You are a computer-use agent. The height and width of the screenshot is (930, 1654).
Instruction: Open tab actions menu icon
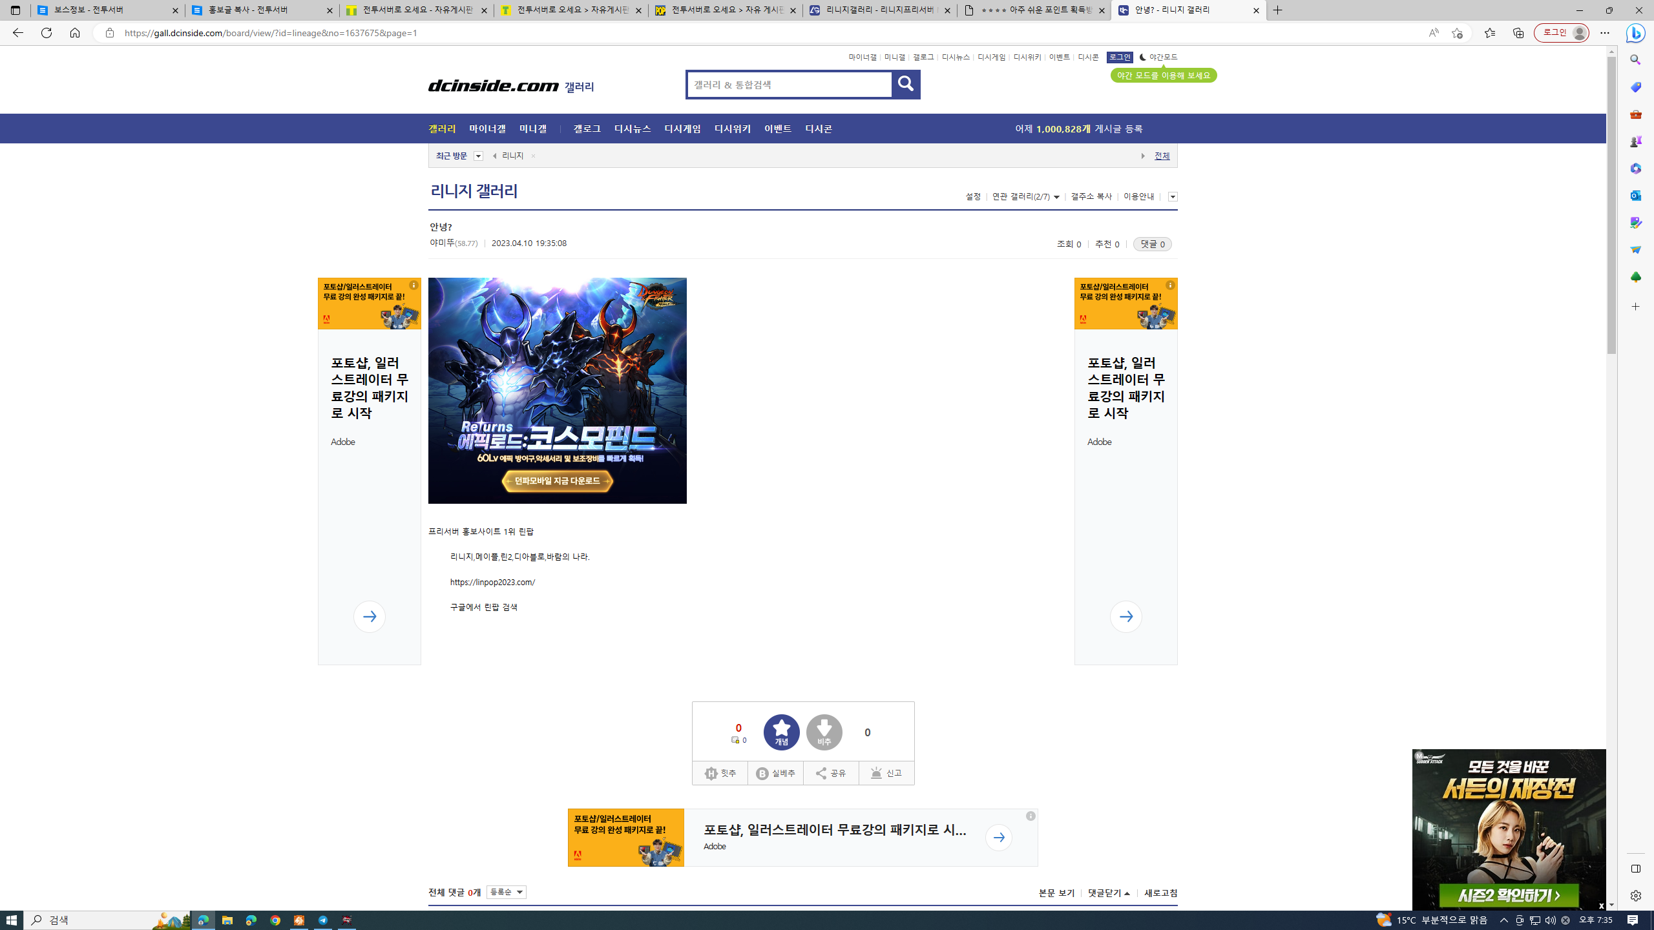click(x=16, y=10)
